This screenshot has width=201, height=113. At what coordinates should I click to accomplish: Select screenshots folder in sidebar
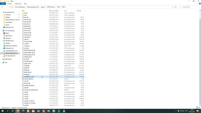tap(9, 22)
